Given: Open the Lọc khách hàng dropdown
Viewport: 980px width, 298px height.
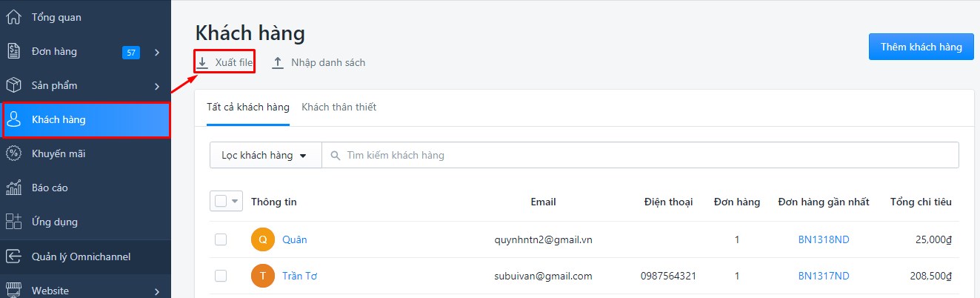Looking at the screenshot, I should pos(265,155).
